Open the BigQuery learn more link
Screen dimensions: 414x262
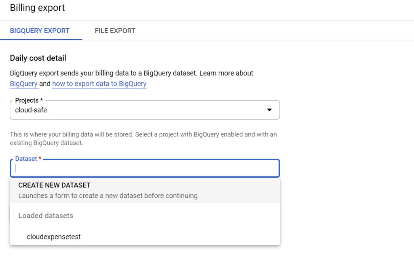(24, 84)
